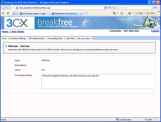
Task: Click the SIP ID value '104'
Action: click(43, 70)
